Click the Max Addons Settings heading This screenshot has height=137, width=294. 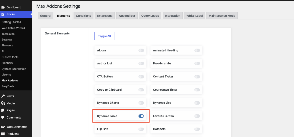tap(58, 6)
